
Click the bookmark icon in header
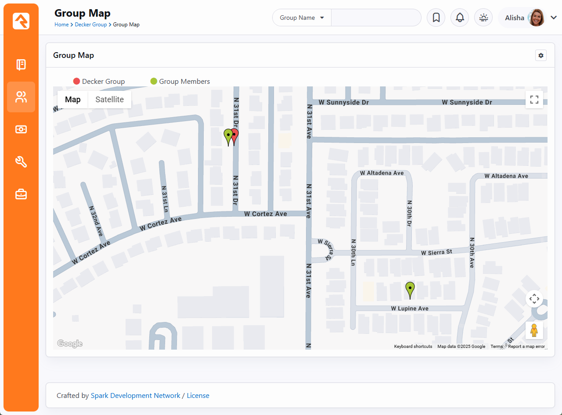coord(436,18)
